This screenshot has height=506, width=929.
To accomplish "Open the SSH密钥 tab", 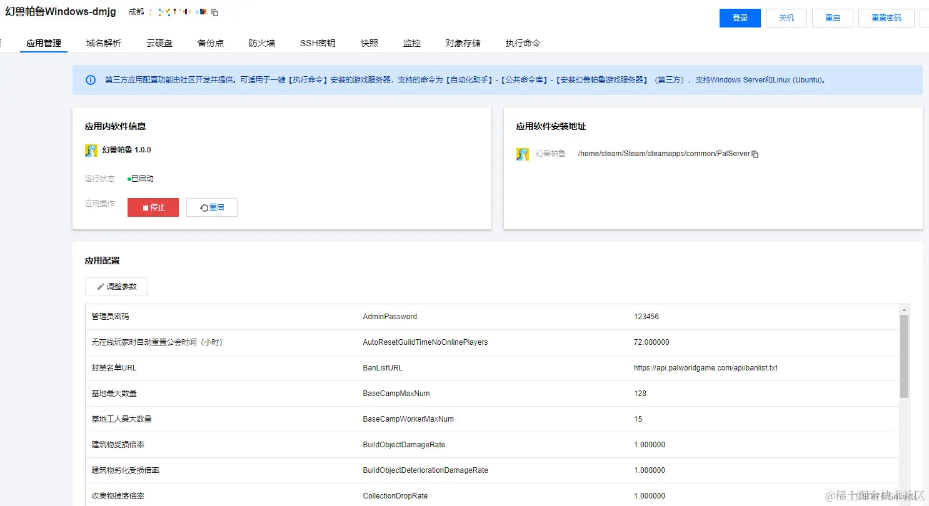I will [x=318, y=43].
